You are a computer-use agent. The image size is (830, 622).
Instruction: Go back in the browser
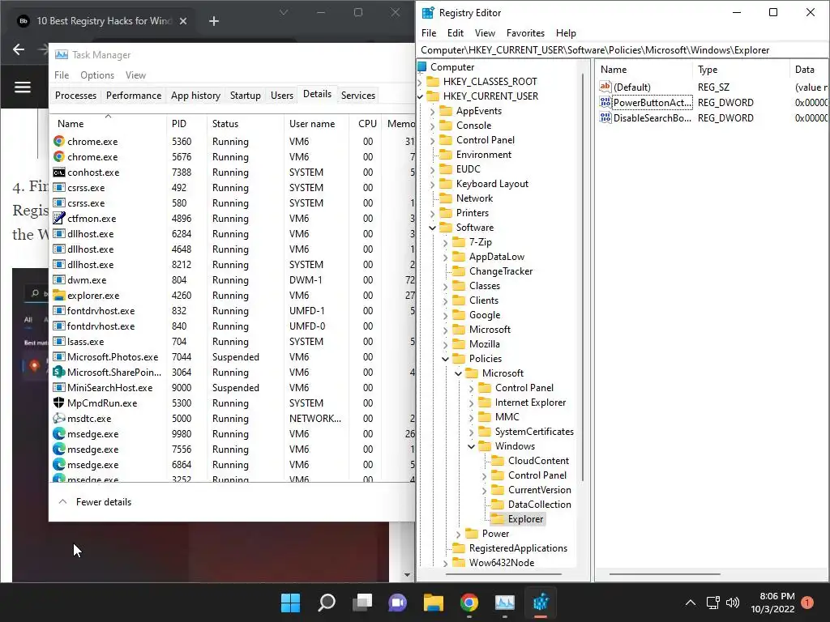pos(19,49)
